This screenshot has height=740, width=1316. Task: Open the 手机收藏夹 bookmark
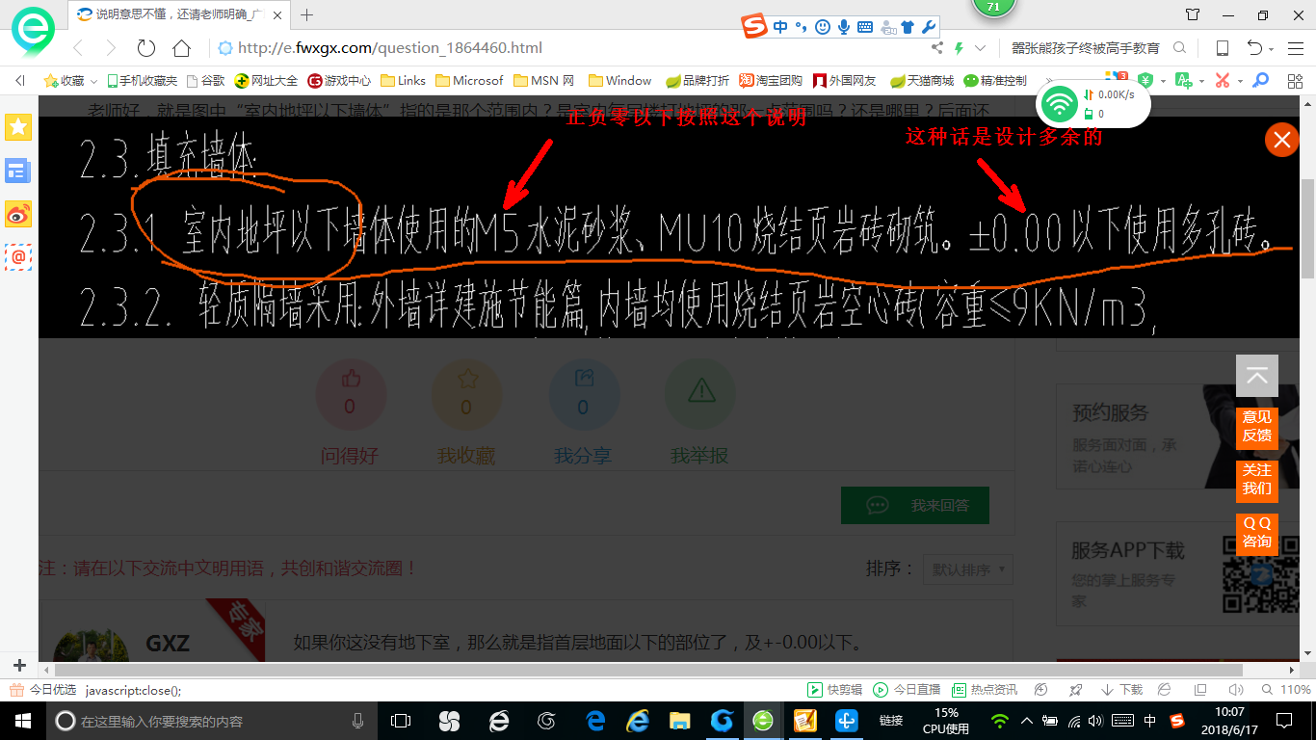point(143,81)
